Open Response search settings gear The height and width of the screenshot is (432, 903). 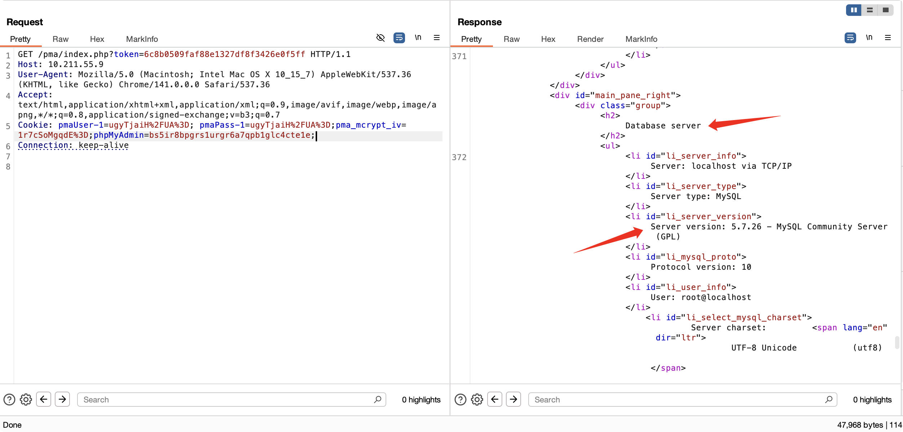477,400
